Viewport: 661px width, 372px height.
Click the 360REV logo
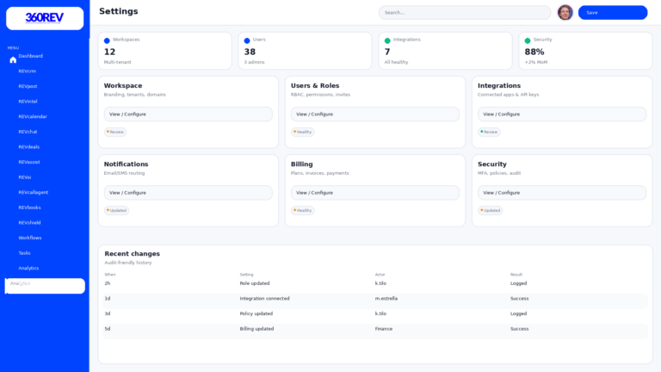click(x=45, y=18)
